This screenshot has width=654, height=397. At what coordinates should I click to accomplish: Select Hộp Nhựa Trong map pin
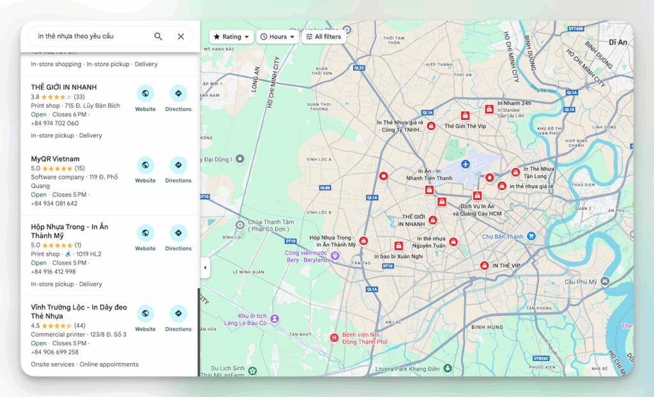coord(363,241)
